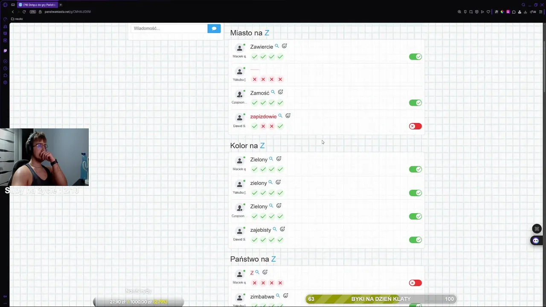
Task: Open emoji reactions for Zawiercie answer
Action: point(284,46)
